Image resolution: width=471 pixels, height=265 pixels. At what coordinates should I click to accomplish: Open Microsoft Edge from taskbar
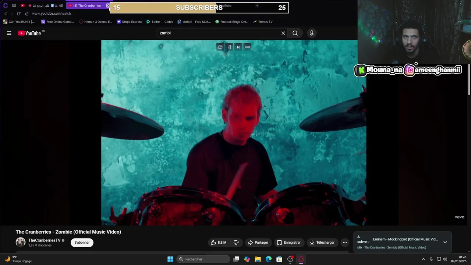pyautogui.click(x=269, y=259)
